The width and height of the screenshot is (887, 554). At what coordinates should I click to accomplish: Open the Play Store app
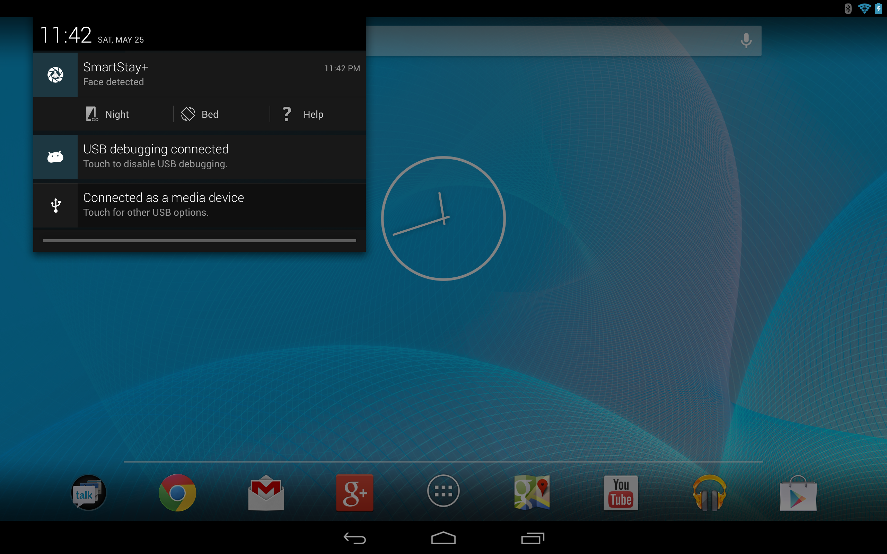(x=798, y=493)
